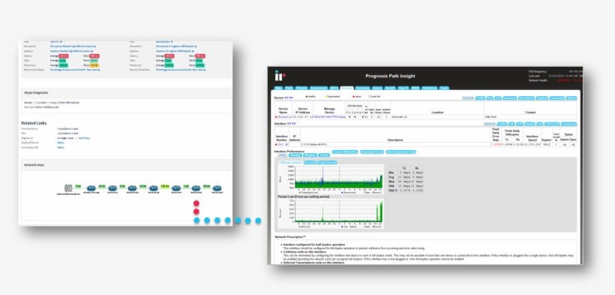
Task: Switch to the Issues tab
Action: (377, 88)
